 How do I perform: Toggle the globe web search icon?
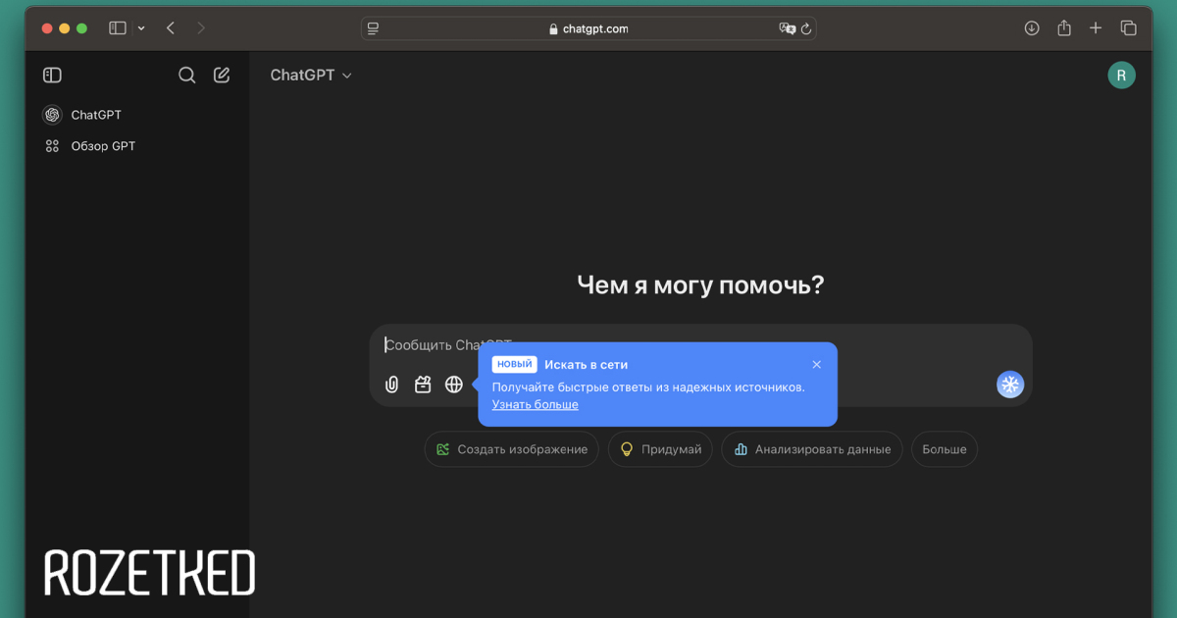coord(453,385)
